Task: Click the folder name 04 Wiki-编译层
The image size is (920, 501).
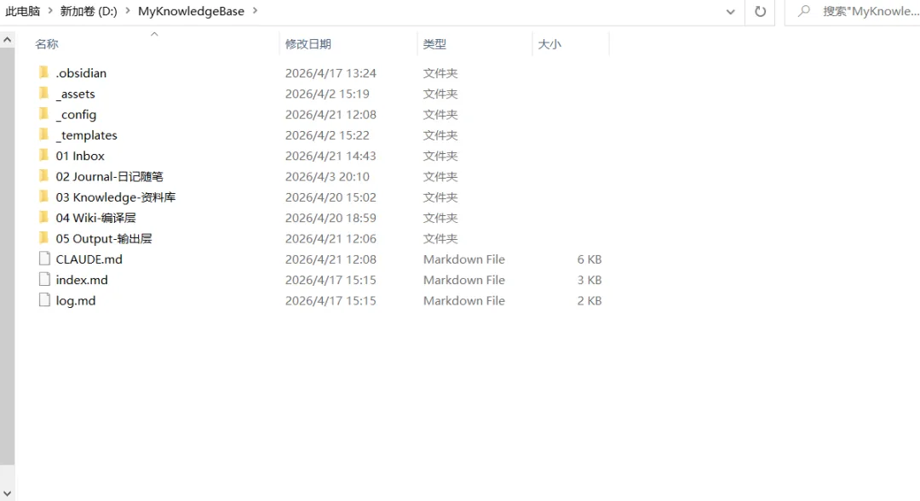Action: pos(95,218)
